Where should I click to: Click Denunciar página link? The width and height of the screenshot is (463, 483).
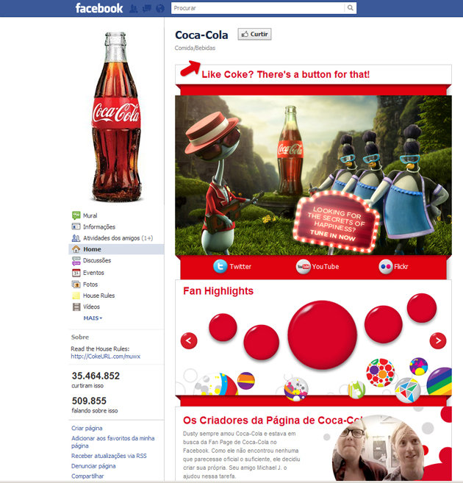[93, 466]
